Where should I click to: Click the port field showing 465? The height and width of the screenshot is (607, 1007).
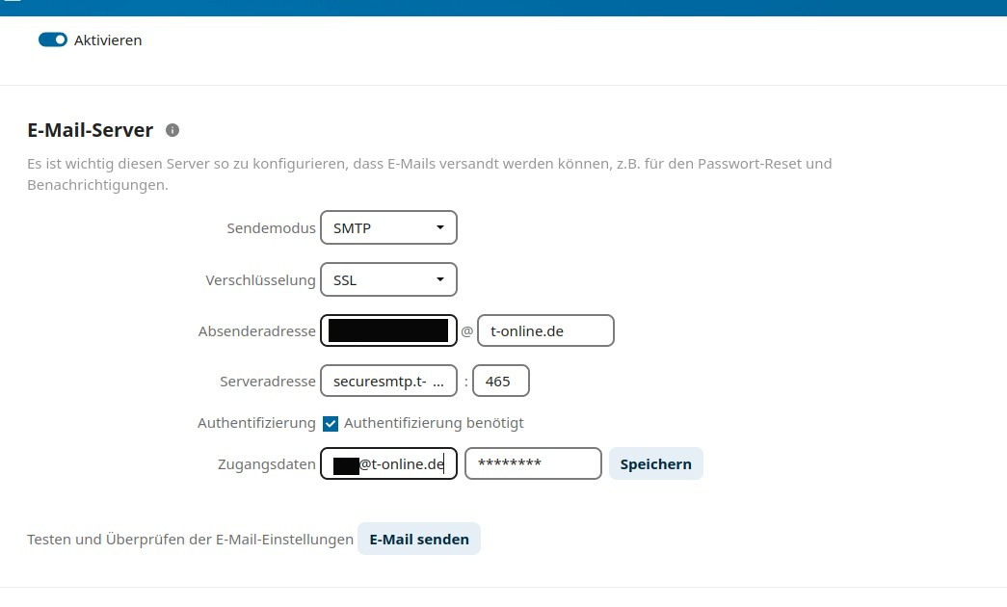(500, 382)
